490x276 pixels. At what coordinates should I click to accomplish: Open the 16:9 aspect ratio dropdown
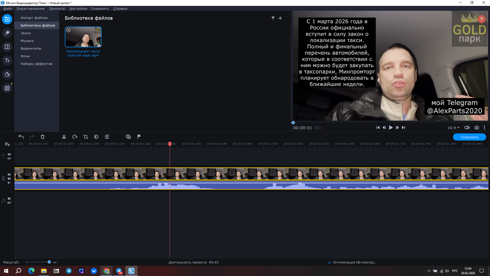click(x=453, y=128)
